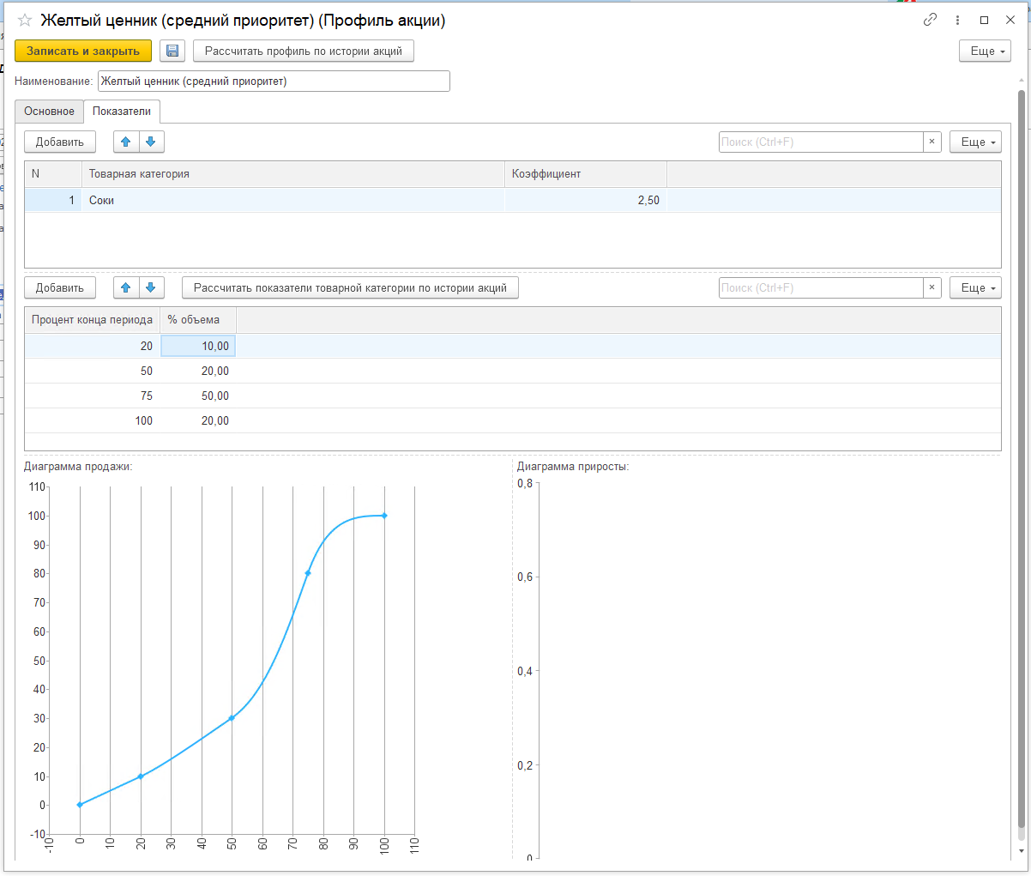Clear the lower search field with X

pos(932,288)
